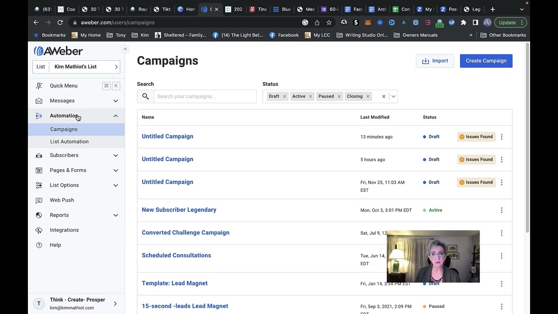
Task: Open the account menu for Think - Create- Prosper
Action: click(x=76, y=304)
